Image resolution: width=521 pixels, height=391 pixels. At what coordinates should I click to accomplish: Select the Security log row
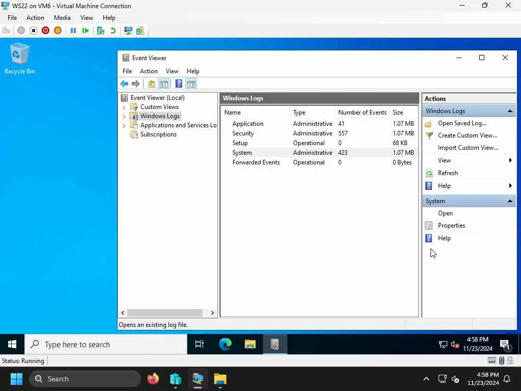319,133
